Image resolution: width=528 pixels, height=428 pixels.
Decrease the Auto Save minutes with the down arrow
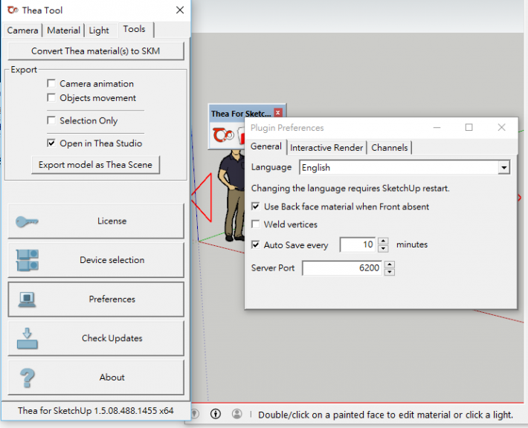(x=383, y=249)
